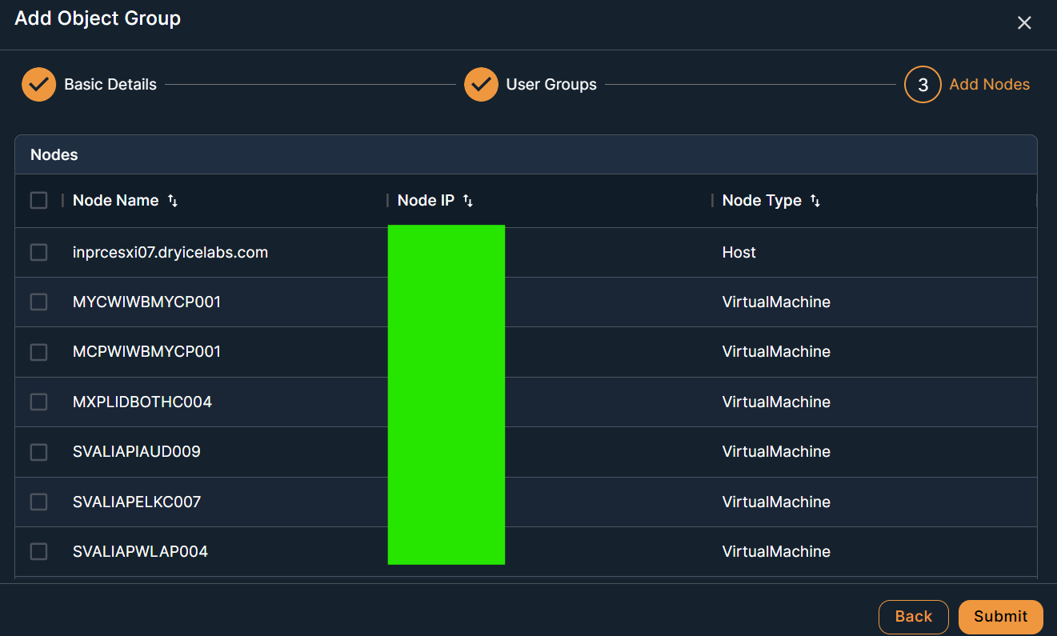
Task: Enable the MXPLIDBOTHC004 checkbox
Action: pyautogui.click(x=38, y=402)
